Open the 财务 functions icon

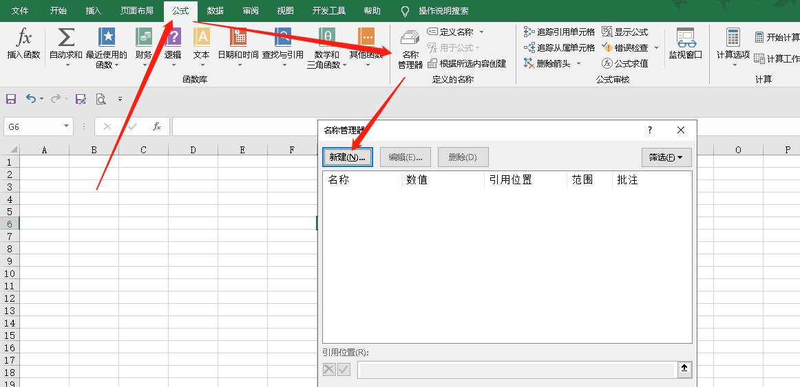point(144,38)
